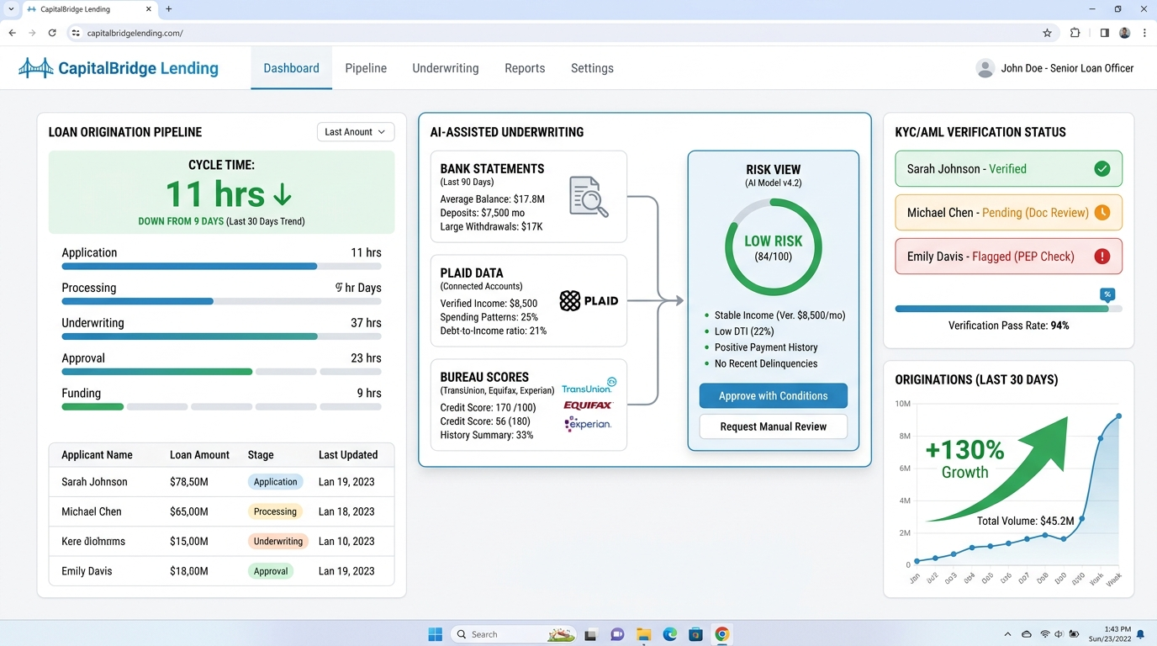Click the Loan Amount column header
The height and width of the screenshot is (646, 1157).
[199, 455]
